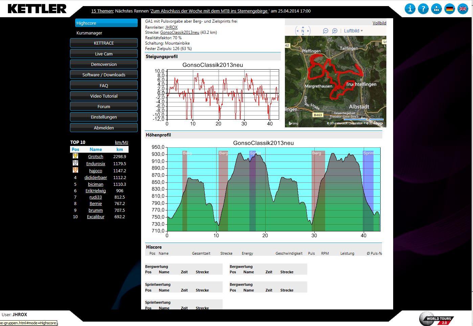Log out with Abmelden
The height and width of the screenshot is (326, 473).
pyautogui.click(x=104, y=128)
